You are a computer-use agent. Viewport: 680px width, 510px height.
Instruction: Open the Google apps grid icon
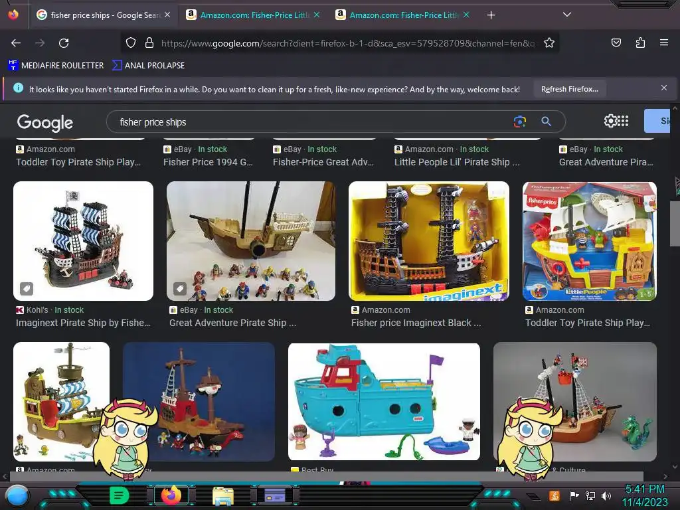622,121
